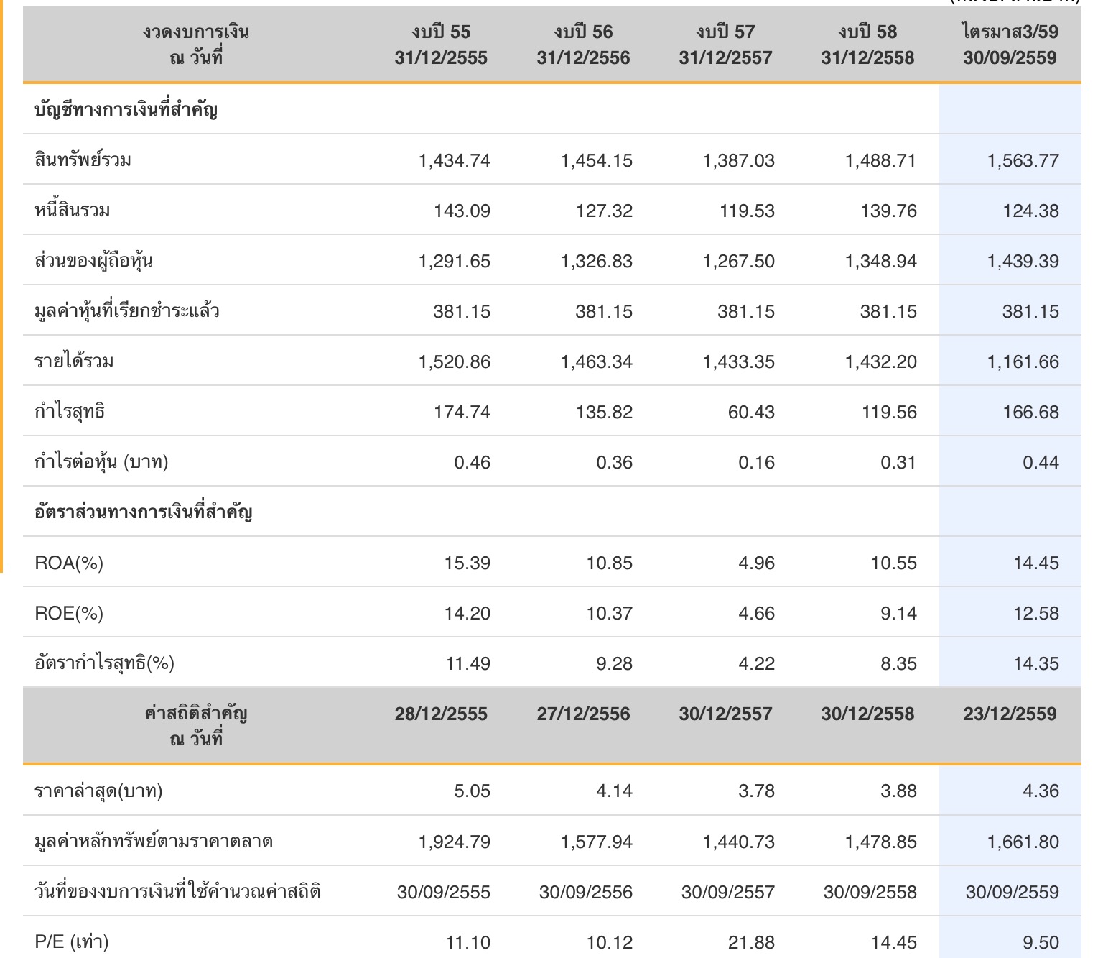Image resolution: width=1103 pixels, height=958 pixels.
Task: Click last price value 4.36
Action: pos(1041,791)
